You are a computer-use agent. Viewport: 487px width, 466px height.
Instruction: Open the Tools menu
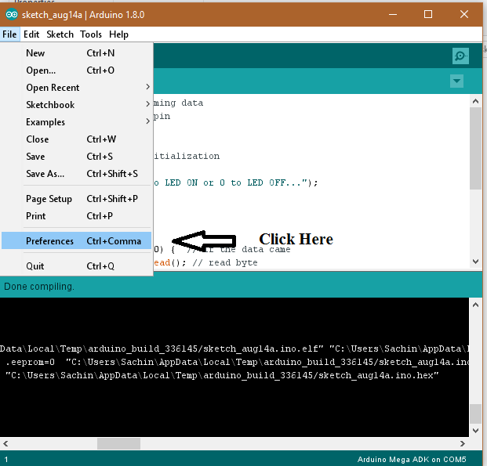point(91,34)
